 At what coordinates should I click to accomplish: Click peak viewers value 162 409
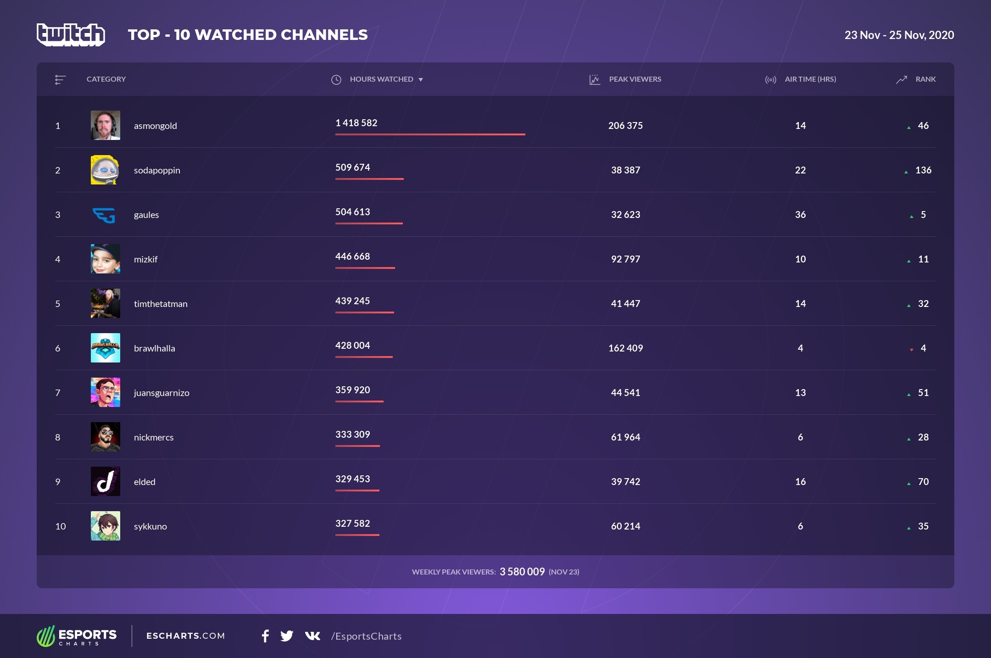(x=625, y=348)
